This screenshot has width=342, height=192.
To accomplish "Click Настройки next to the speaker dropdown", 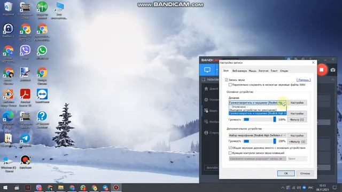I will click(297, 102).
